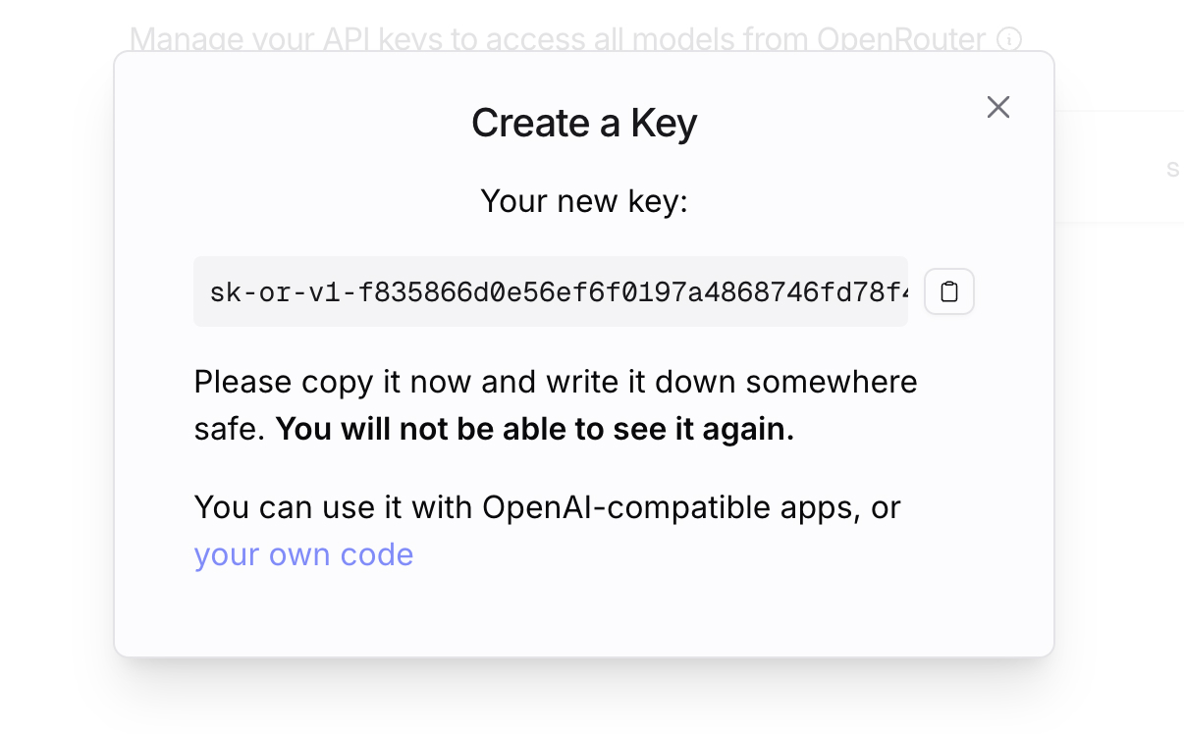Click inside the generated key box

(x=551, y=291)
